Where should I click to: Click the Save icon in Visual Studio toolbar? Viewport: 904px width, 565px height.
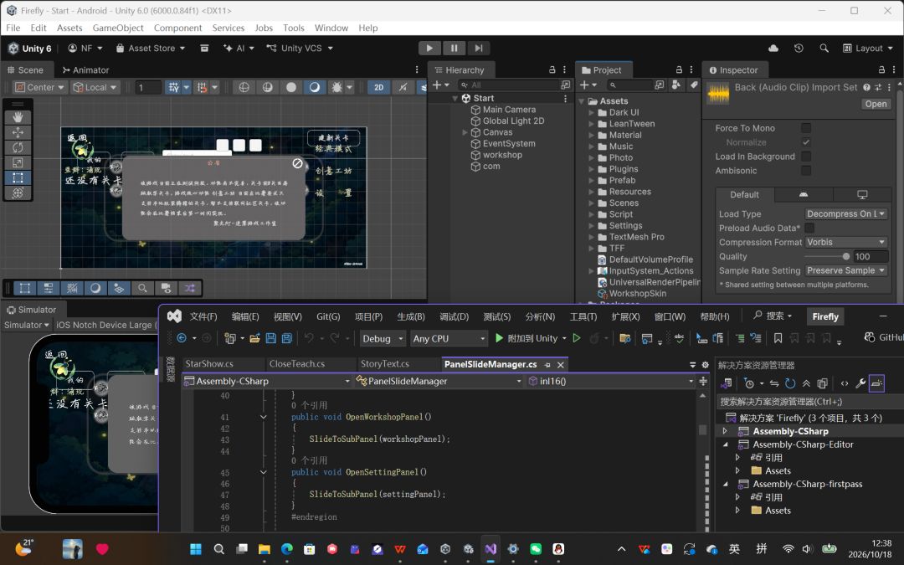[271, 338]
